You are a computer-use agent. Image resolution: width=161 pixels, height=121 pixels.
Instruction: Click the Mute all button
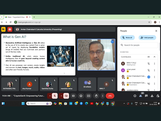point(127,38)
